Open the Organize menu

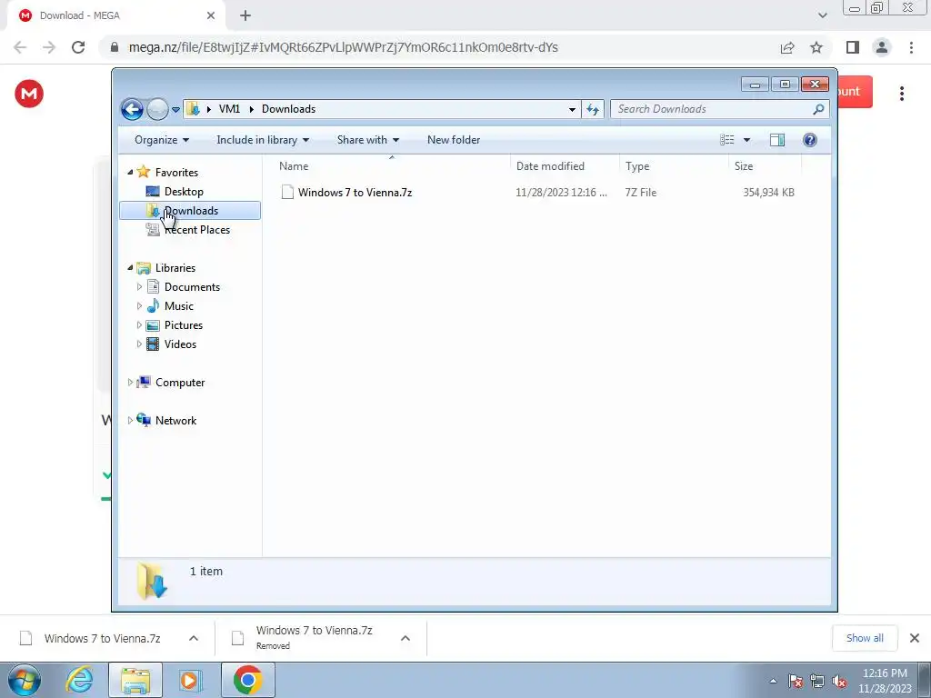[162, 140]
